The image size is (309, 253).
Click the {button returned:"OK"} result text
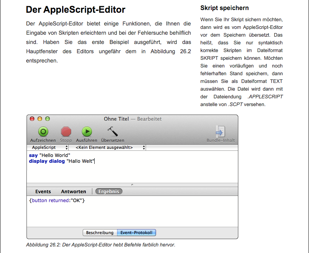pos(57,201)
